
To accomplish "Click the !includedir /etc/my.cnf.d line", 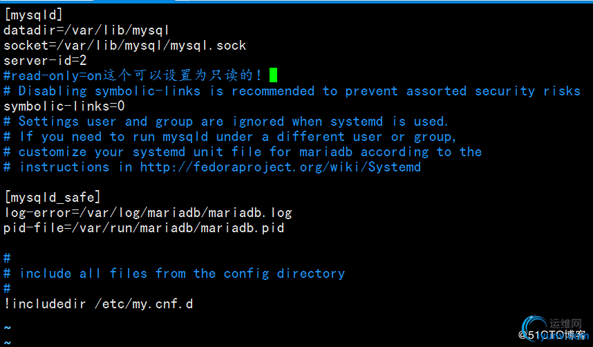I will 98,304.
